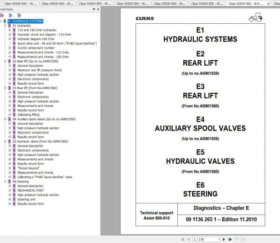
Task: Go to first page button
Action: (182, 239)
